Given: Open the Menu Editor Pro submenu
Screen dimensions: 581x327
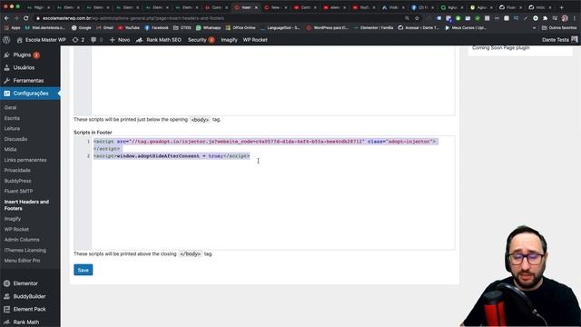Looking at the screenshot, I should (x=22, y=261).
